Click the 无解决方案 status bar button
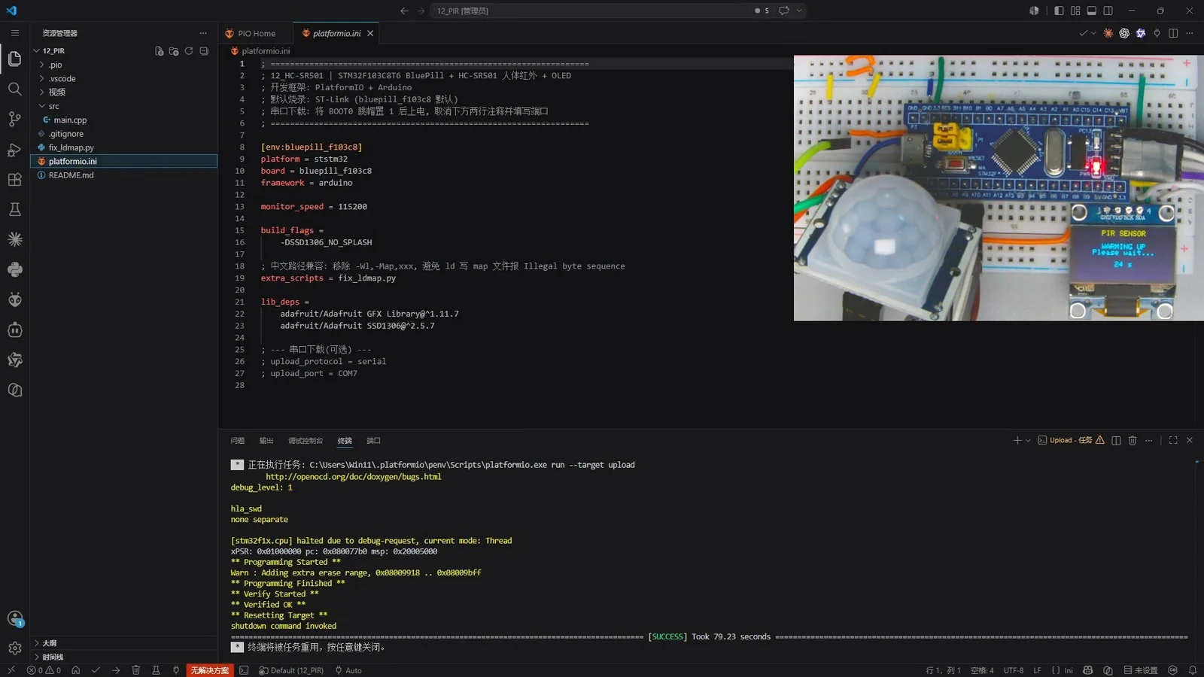 210,670
